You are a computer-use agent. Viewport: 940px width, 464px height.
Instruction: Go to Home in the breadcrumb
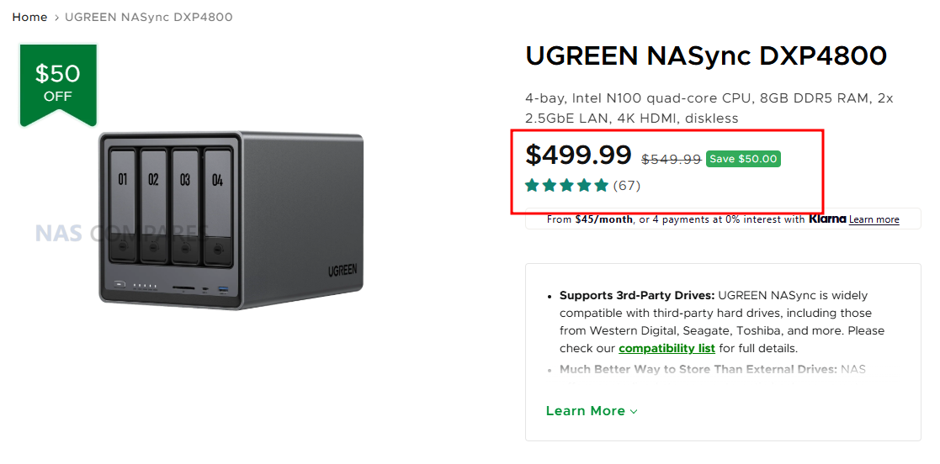[29, 17]
